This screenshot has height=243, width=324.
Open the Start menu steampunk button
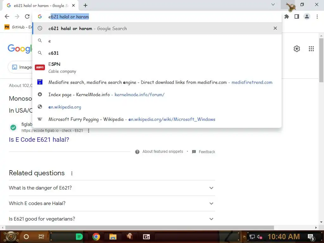[x=11, y=237]
